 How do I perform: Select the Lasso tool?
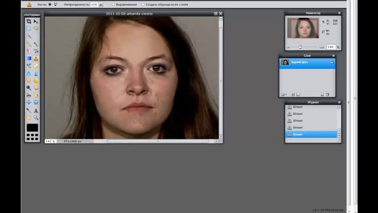[x=36, y=28]
